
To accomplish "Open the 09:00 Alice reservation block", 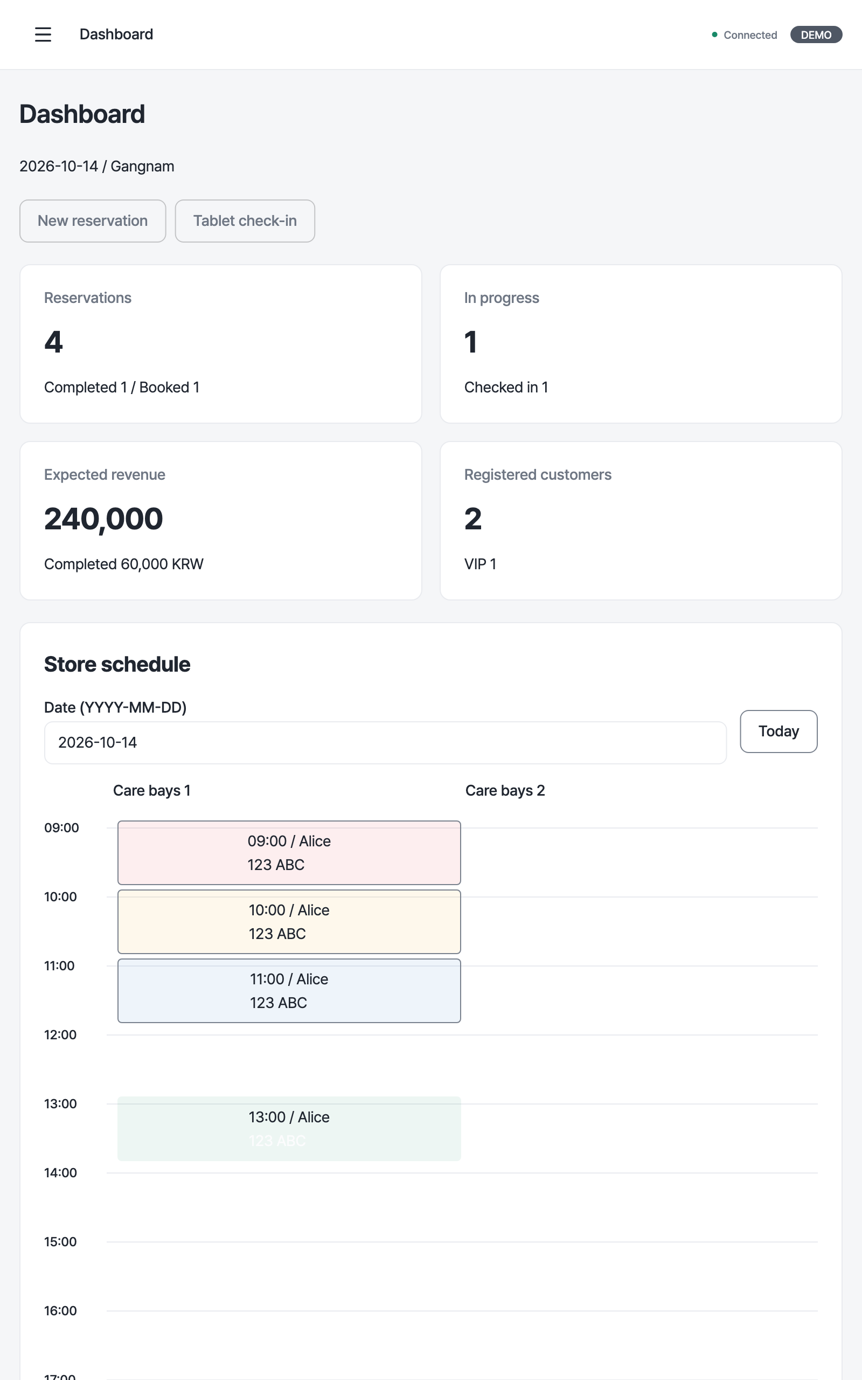I will click(289, 852).
